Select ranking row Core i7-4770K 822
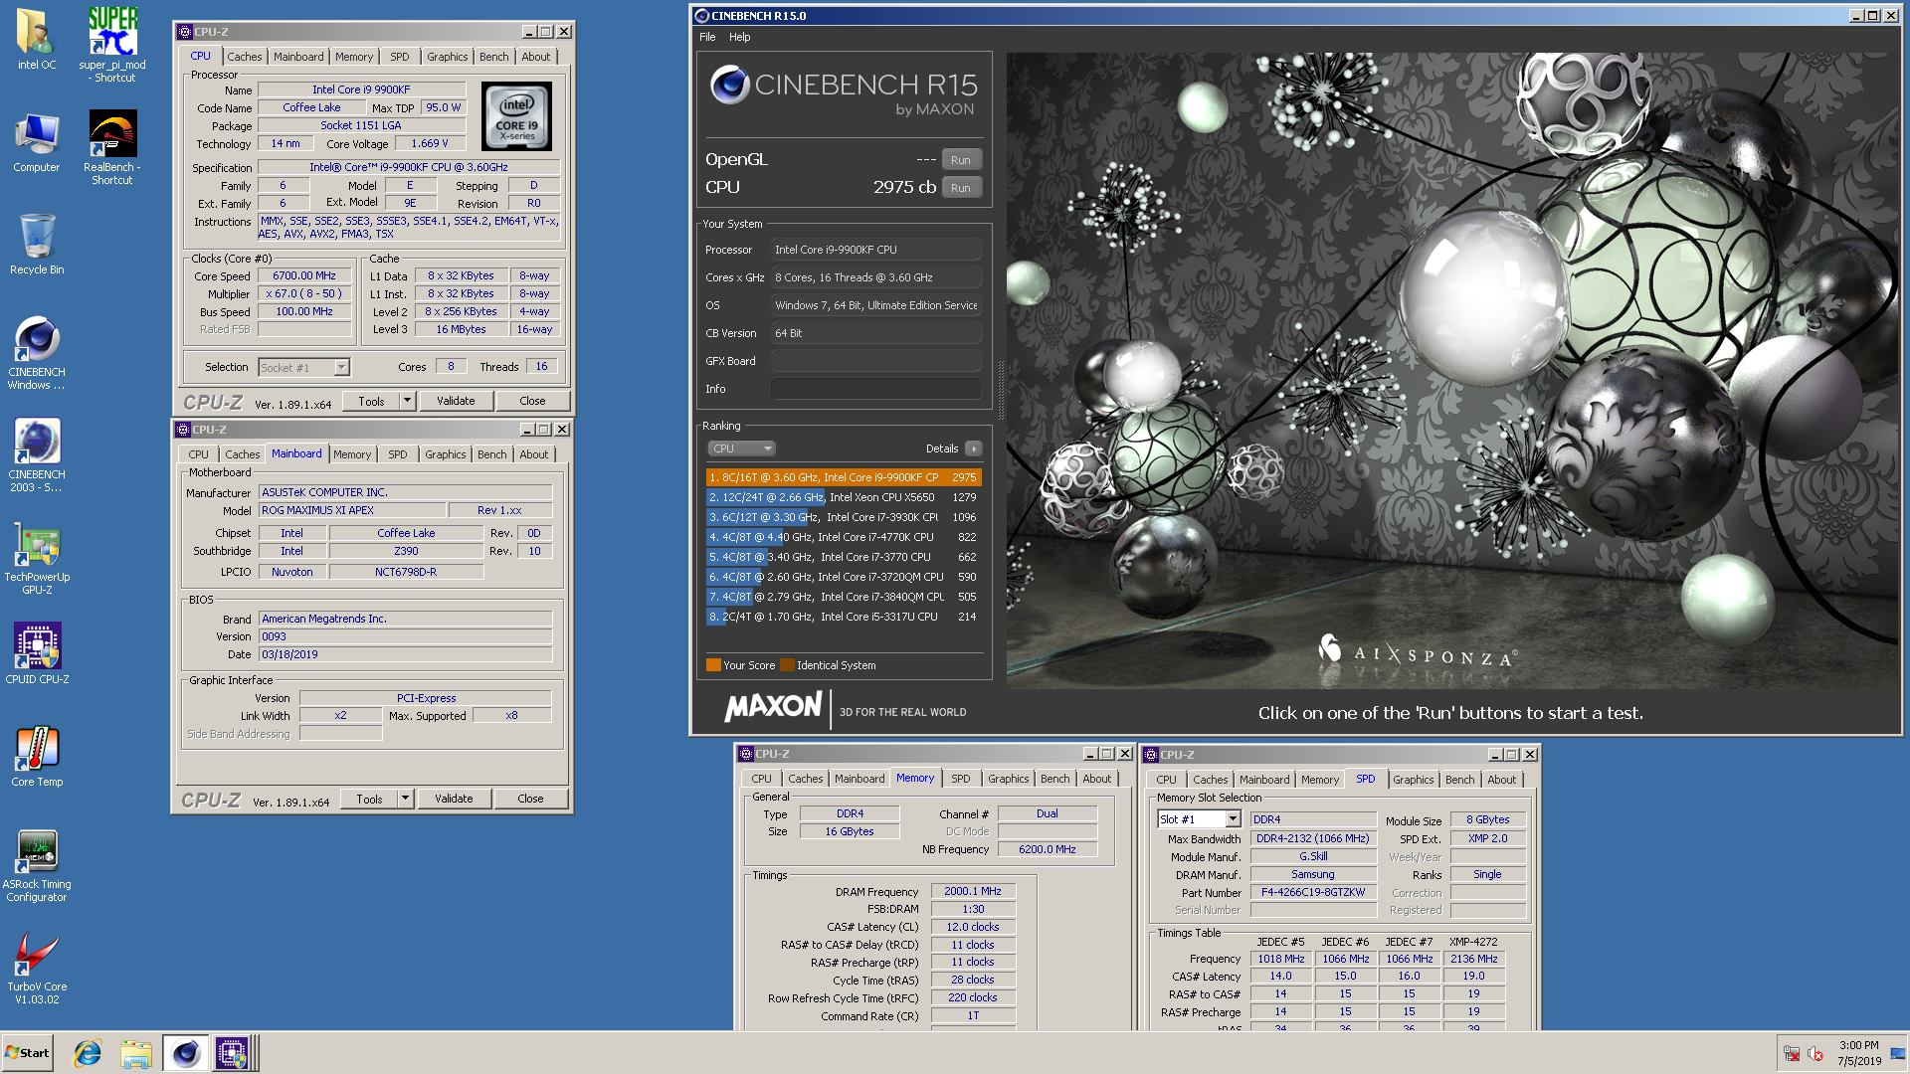The width and height of the screenshot is (1910, 1074). (x=844, y=537)
